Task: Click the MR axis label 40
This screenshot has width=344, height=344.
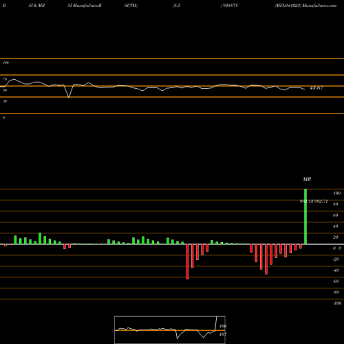Action: tap(336, 226)
